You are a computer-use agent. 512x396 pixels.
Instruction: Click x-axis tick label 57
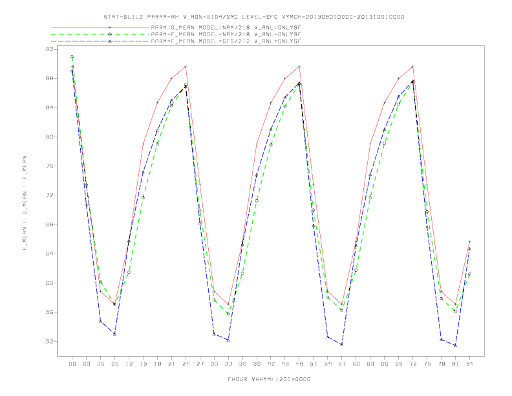pos(342,364)
